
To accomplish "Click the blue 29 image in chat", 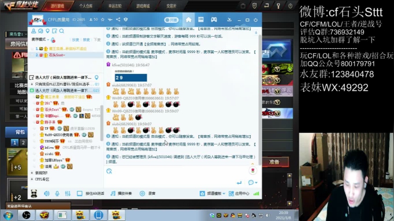I will pyautogui.click(x=131, y=78).
